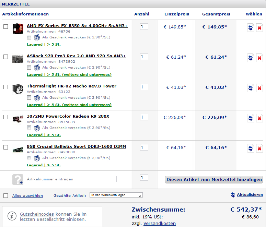The height and width of the screenshot is (227, 266).
Task: Click refresh icon for AMD FX-8350 row
Action: tap(251, 27)
